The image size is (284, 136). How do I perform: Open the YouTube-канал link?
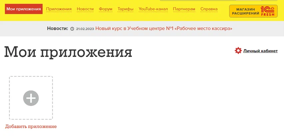(x=153, y=9)
